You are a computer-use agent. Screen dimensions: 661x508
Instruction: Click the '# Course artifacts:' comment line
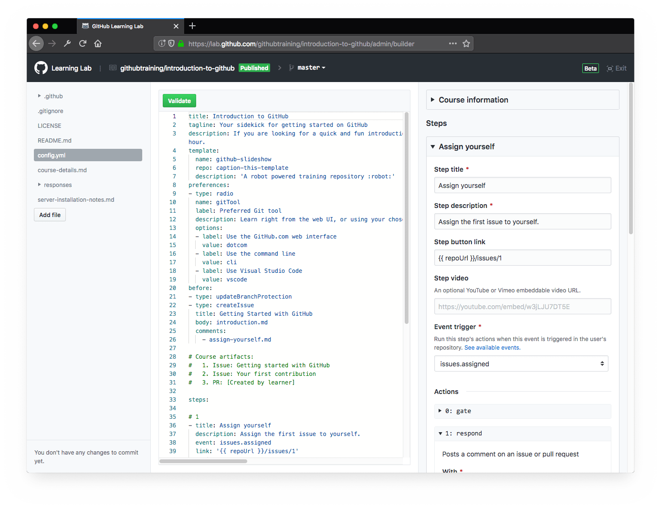click(x=221, y=356)
